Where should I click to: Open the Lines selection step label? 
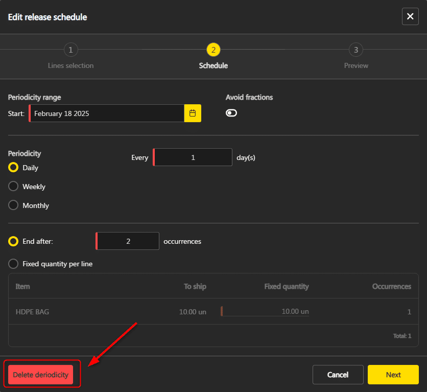[x=70, y=65]
